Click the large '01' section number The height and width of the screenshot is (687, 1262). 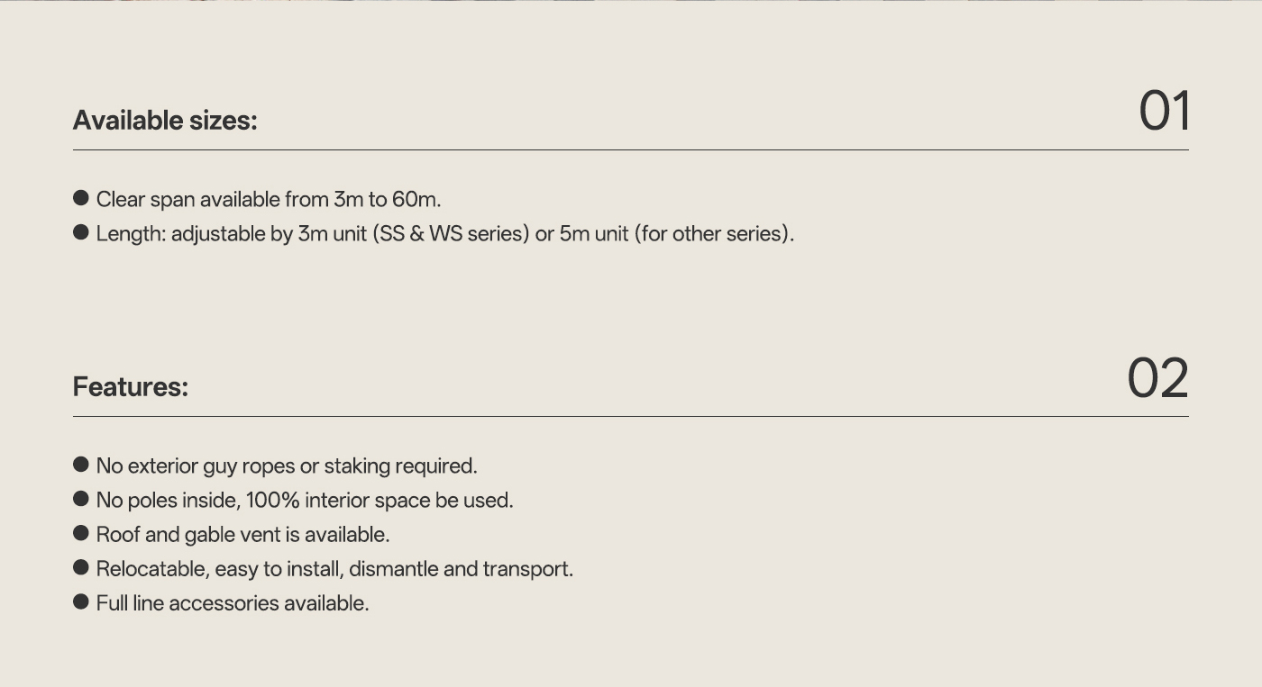1165,111
